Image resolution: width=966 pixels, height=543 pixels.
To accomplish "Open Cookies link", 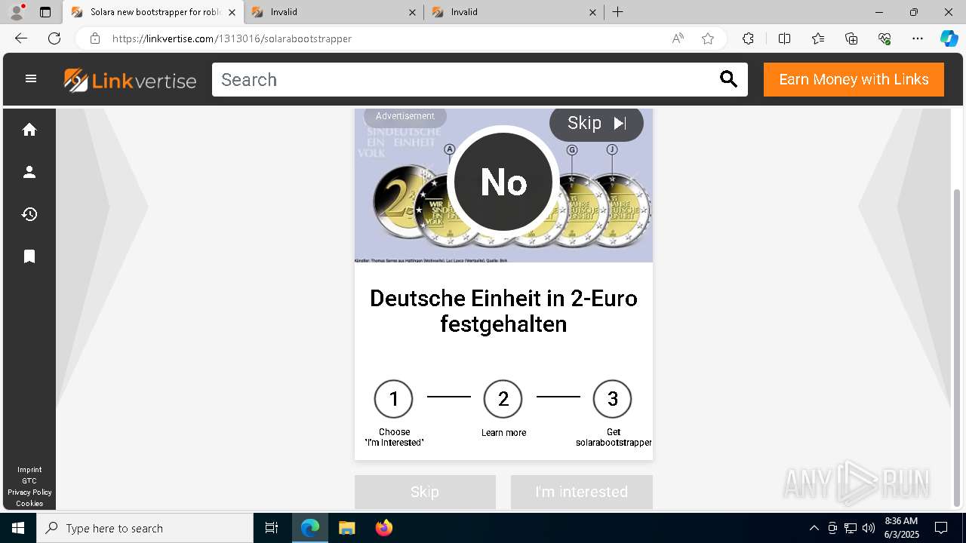I will pos(29,504).
